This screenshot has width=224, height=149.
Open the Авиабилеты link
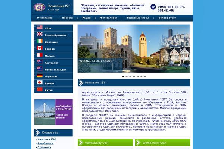pos(46,143)
